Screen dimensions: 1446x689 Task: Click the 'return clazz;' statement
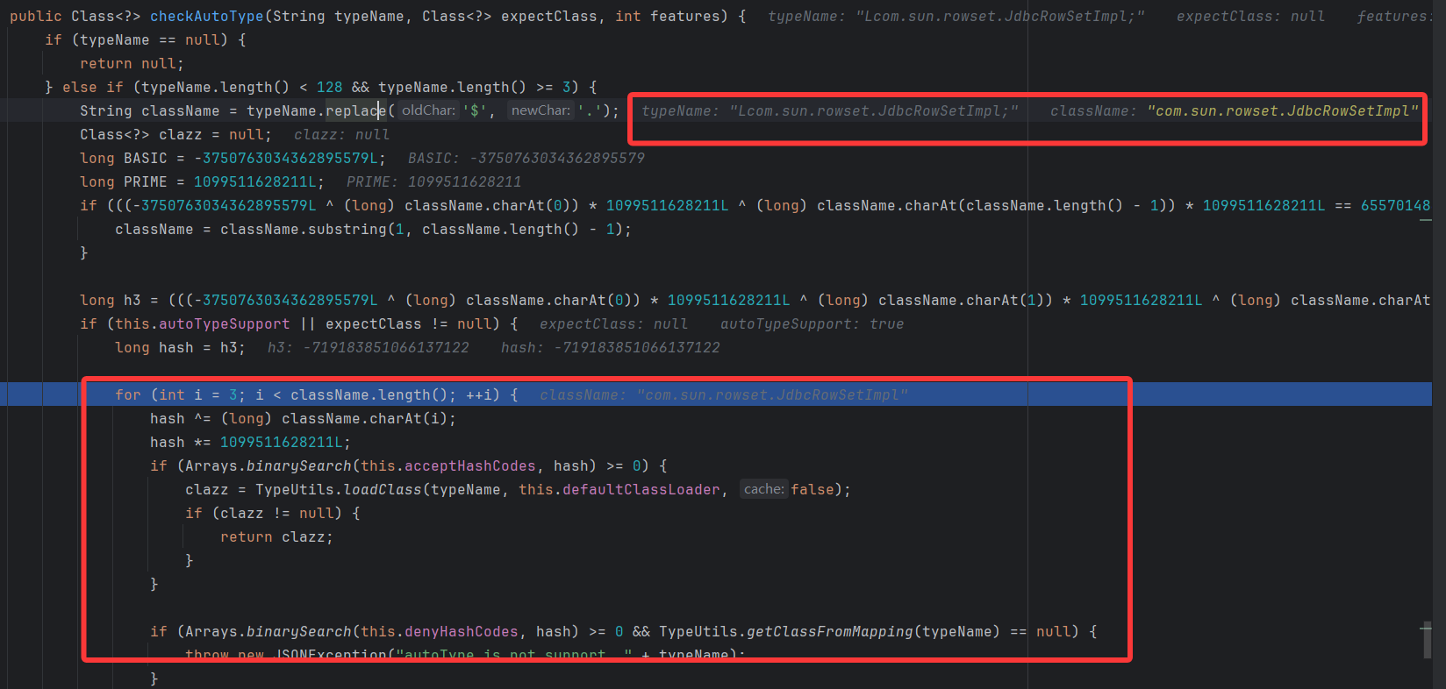coord(276,537)
